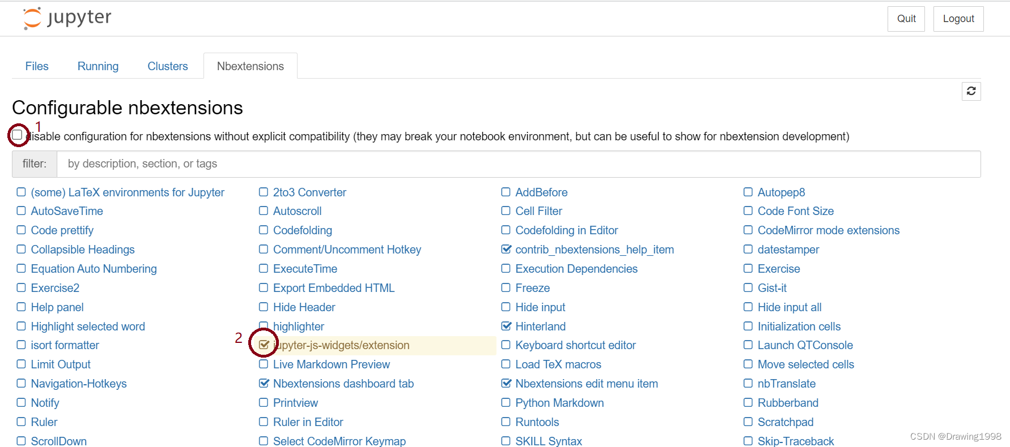Select the Skip-Traceback link
Image resolution: width=1010 pixels, height=447 pixels.
796,441
